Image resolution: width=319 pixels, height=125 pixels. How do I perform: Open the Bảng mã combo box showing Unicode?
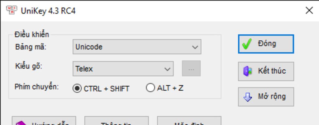pyautogui.click(x=137, y=47)
